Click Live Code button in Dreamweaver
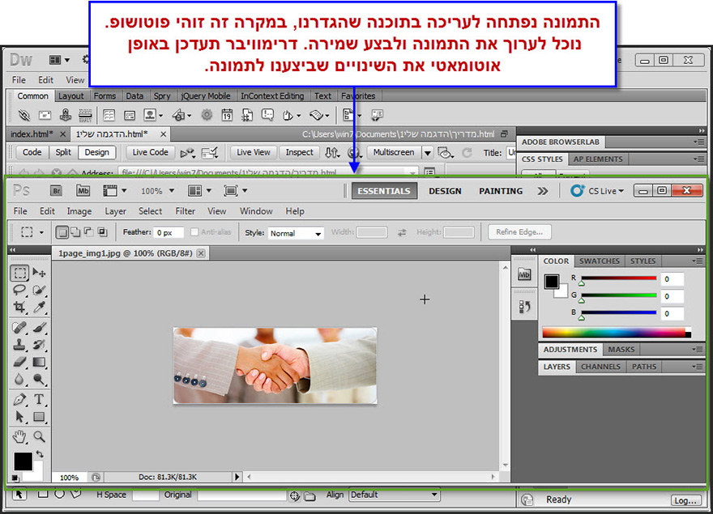This screenshot has height=514, width=713. click(x=150, y=152)
